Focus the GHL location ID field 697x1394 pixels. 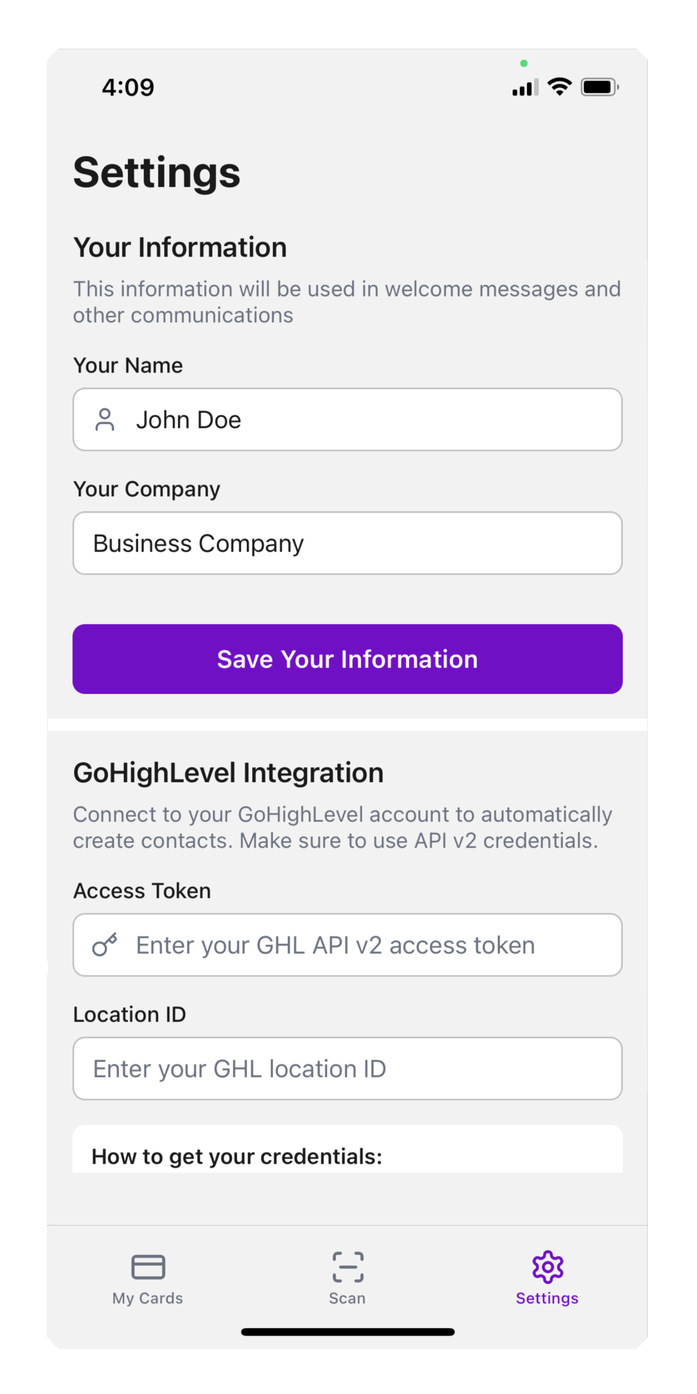click(x=348, y=1069)
